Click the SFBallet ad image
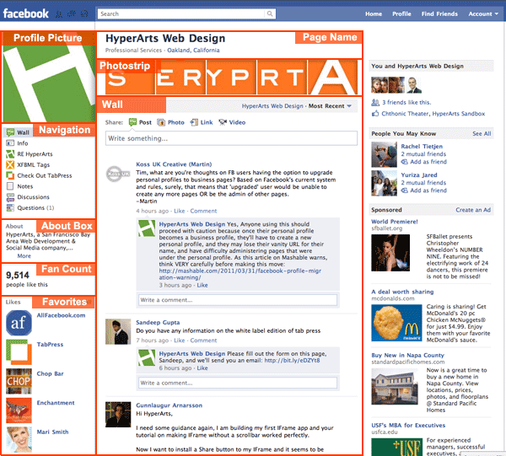 (390, 253)
